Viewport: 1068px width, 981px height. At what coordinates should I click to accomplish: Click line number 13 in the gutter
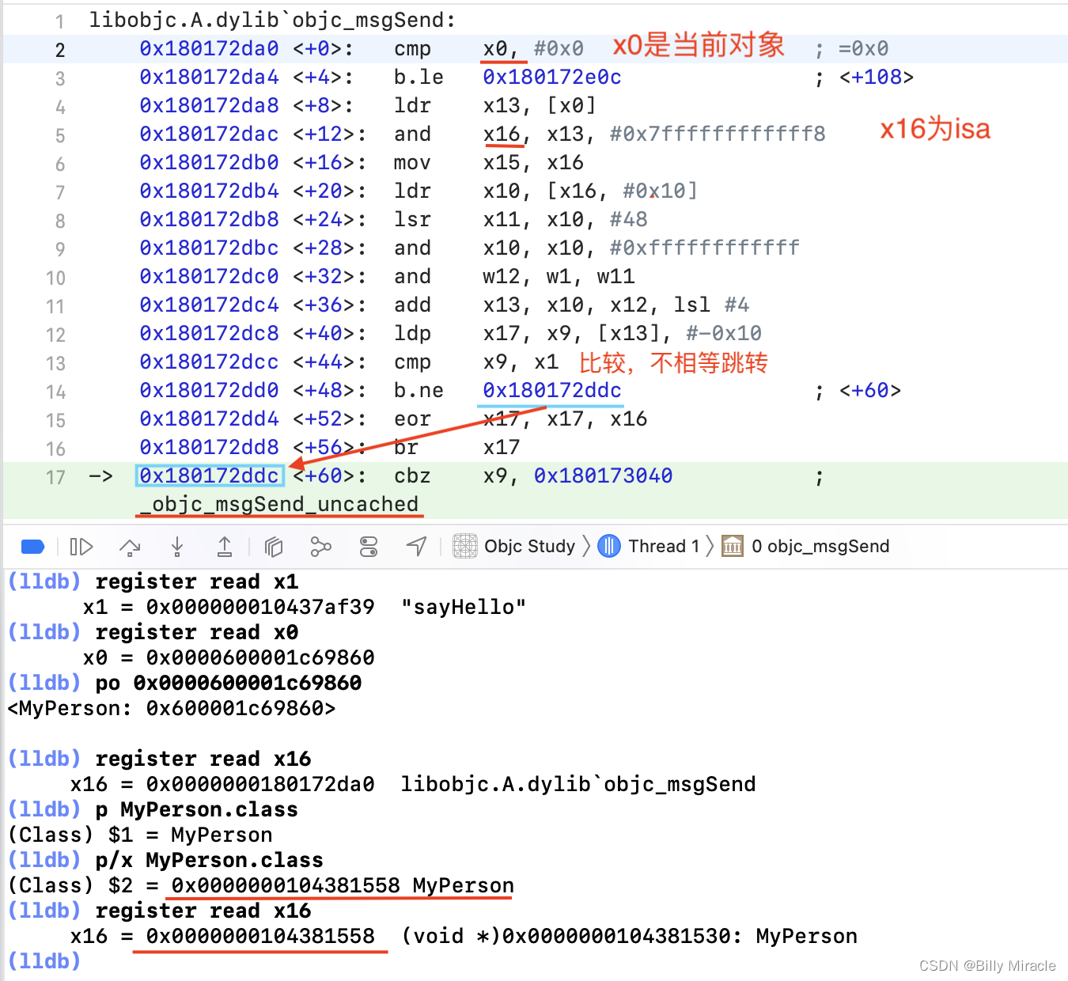click(55, 363)
